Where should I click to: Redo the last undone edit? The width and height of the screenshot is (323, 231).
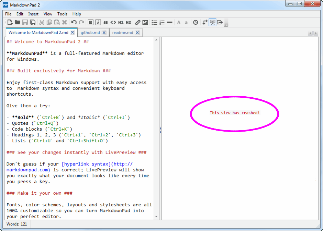[81, 22]
